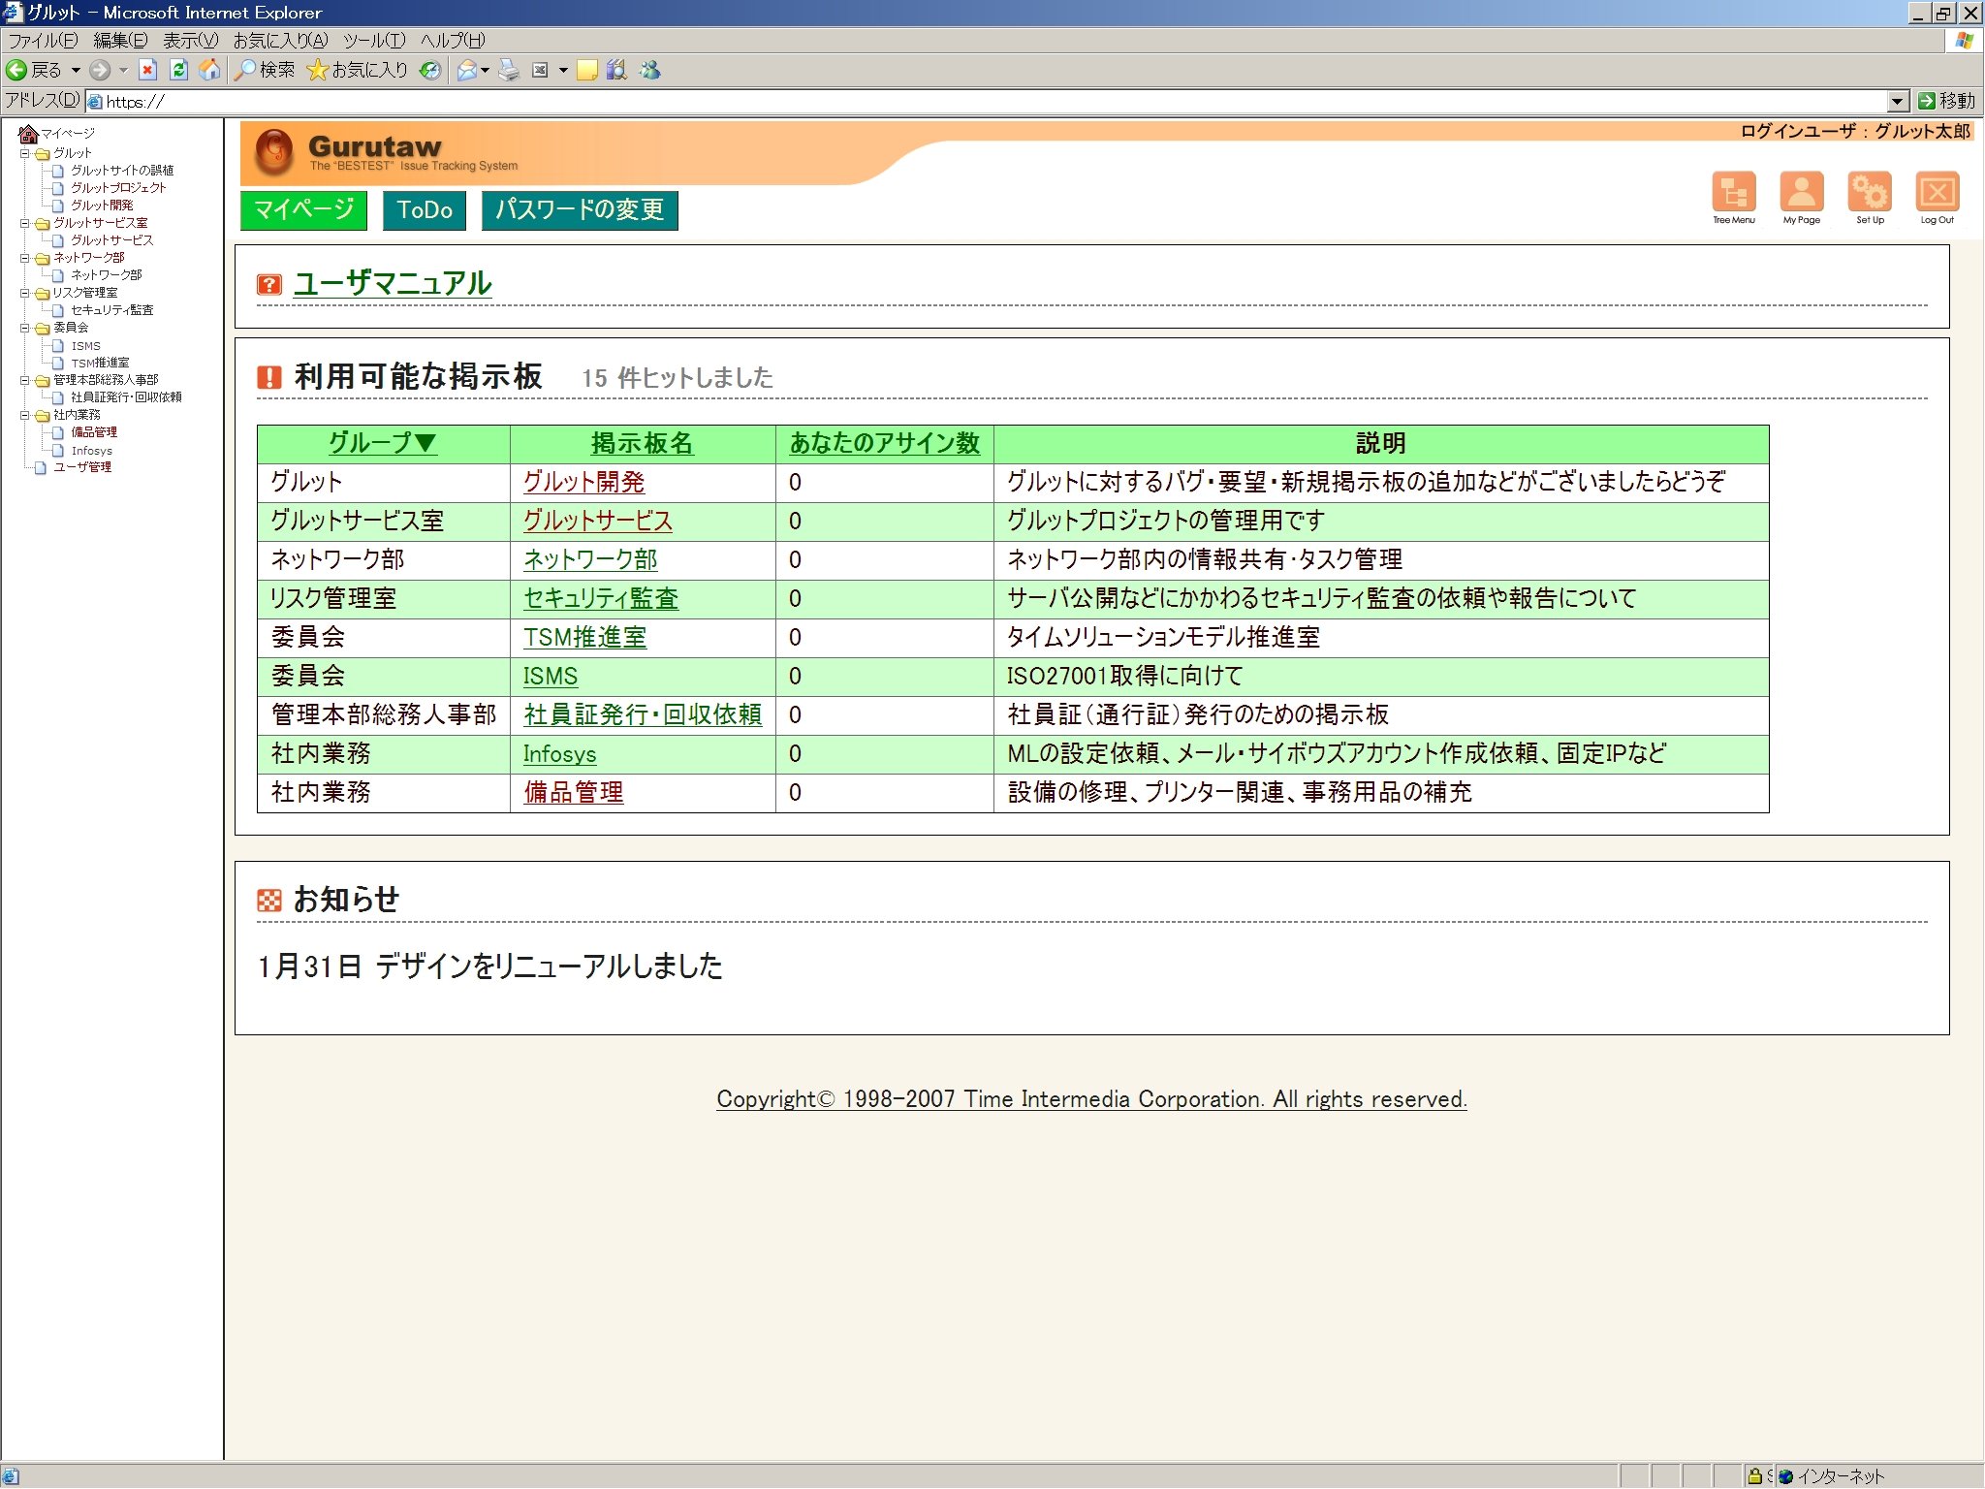Screen dimensions: 1985x1489
Task: Open the ツール menu
Action: [x=373, y=40]
